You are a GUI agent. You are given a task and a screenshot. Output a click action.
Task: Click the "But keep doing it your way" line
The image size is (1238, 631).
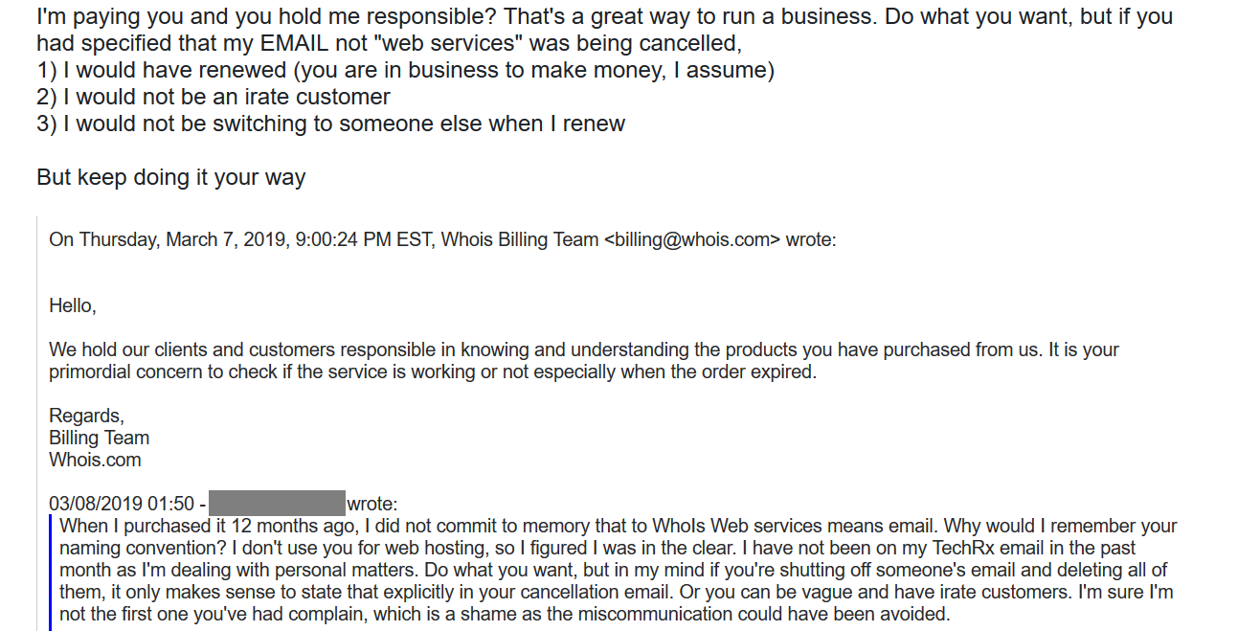170,177
